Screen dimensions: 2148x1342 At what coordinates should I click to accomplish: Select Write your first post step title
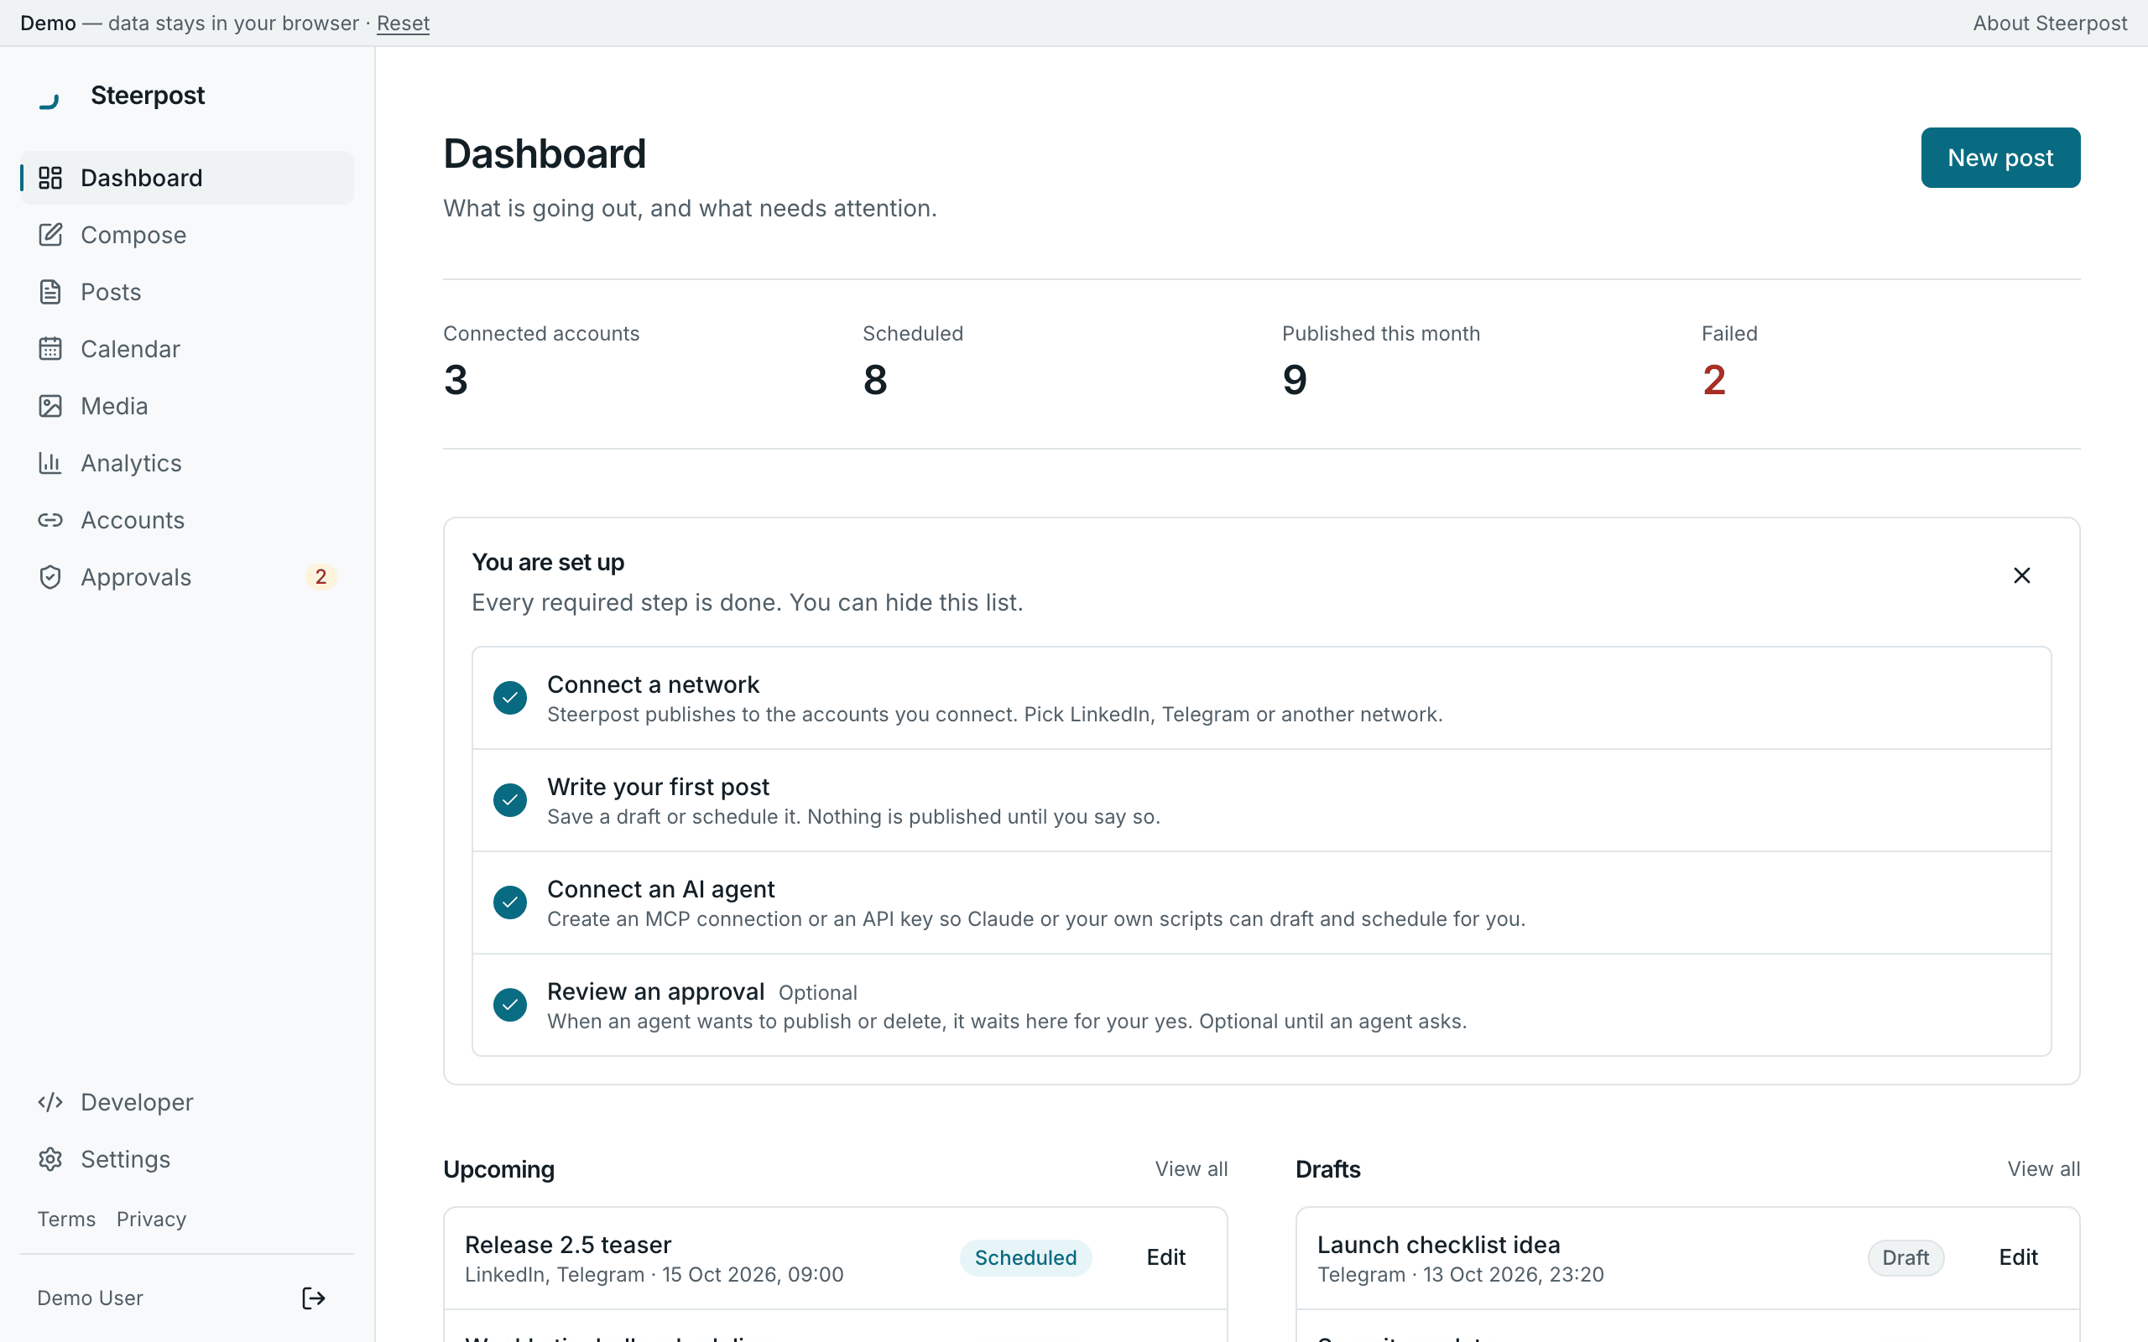pyautogui.click(x=658, y=787)
